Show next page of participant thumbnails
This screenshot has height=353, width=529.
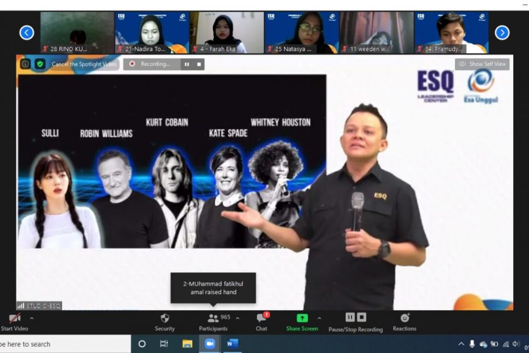coord(502,33)
